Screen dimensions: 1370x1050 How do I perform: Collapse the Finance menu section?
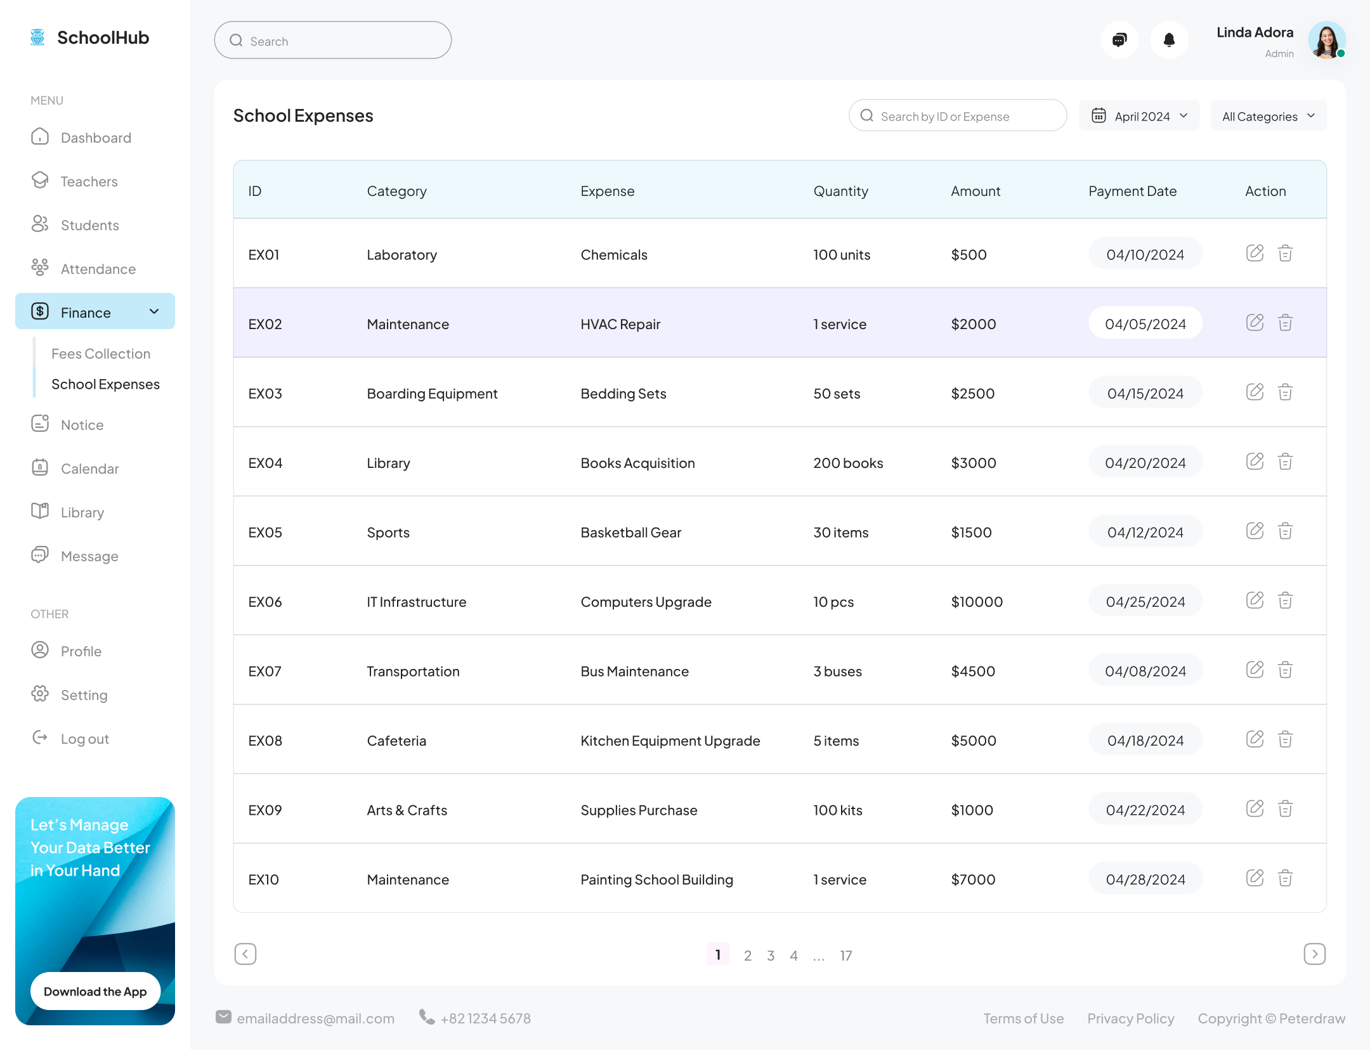point(154,311)
